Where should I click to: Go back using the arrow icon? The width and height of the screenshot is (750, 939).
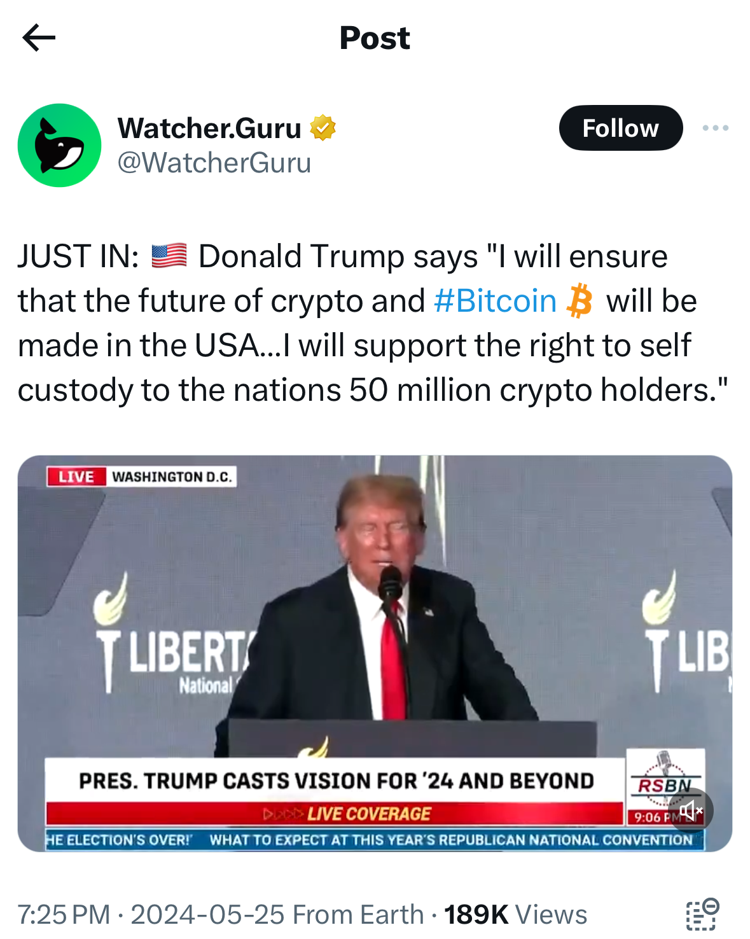click(x=39, y=38)
